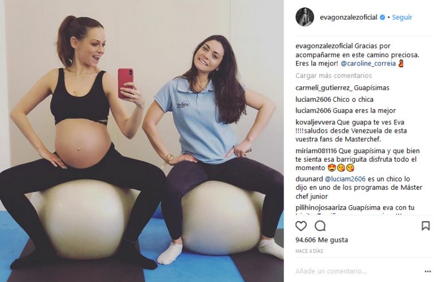Open evagonzalezoficial profile avatar
The image size is (434, 282).
click(305, 17)
